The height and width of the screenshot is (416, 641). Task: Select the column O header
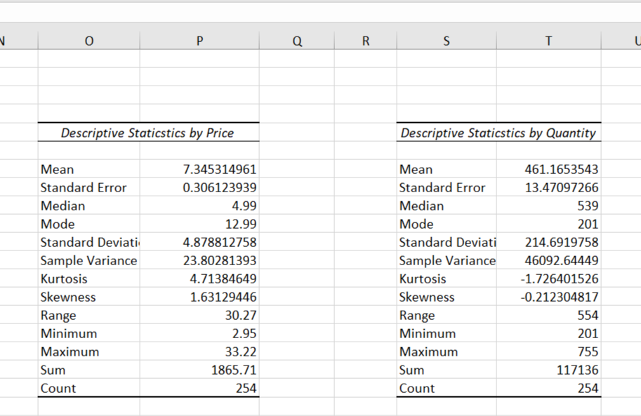tap(88, 41)
